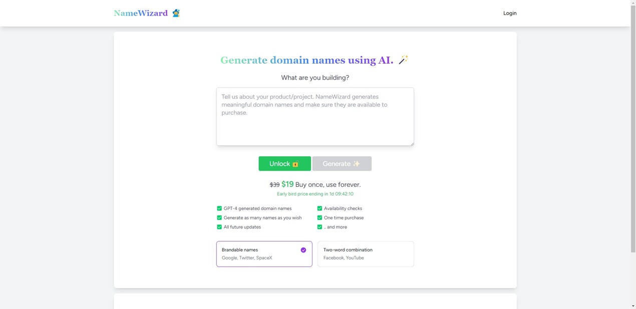This screenshot has height=309, width=636.
Task: Click the padlock icon inside the Unlock button
Action: pyautogui.click(x=295, y=163)
